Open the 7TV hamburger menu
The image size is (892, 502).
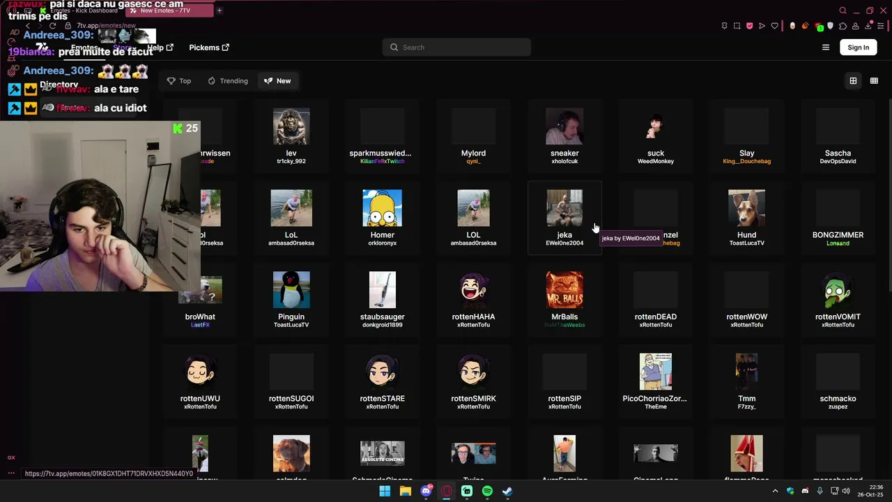(826, 47)
